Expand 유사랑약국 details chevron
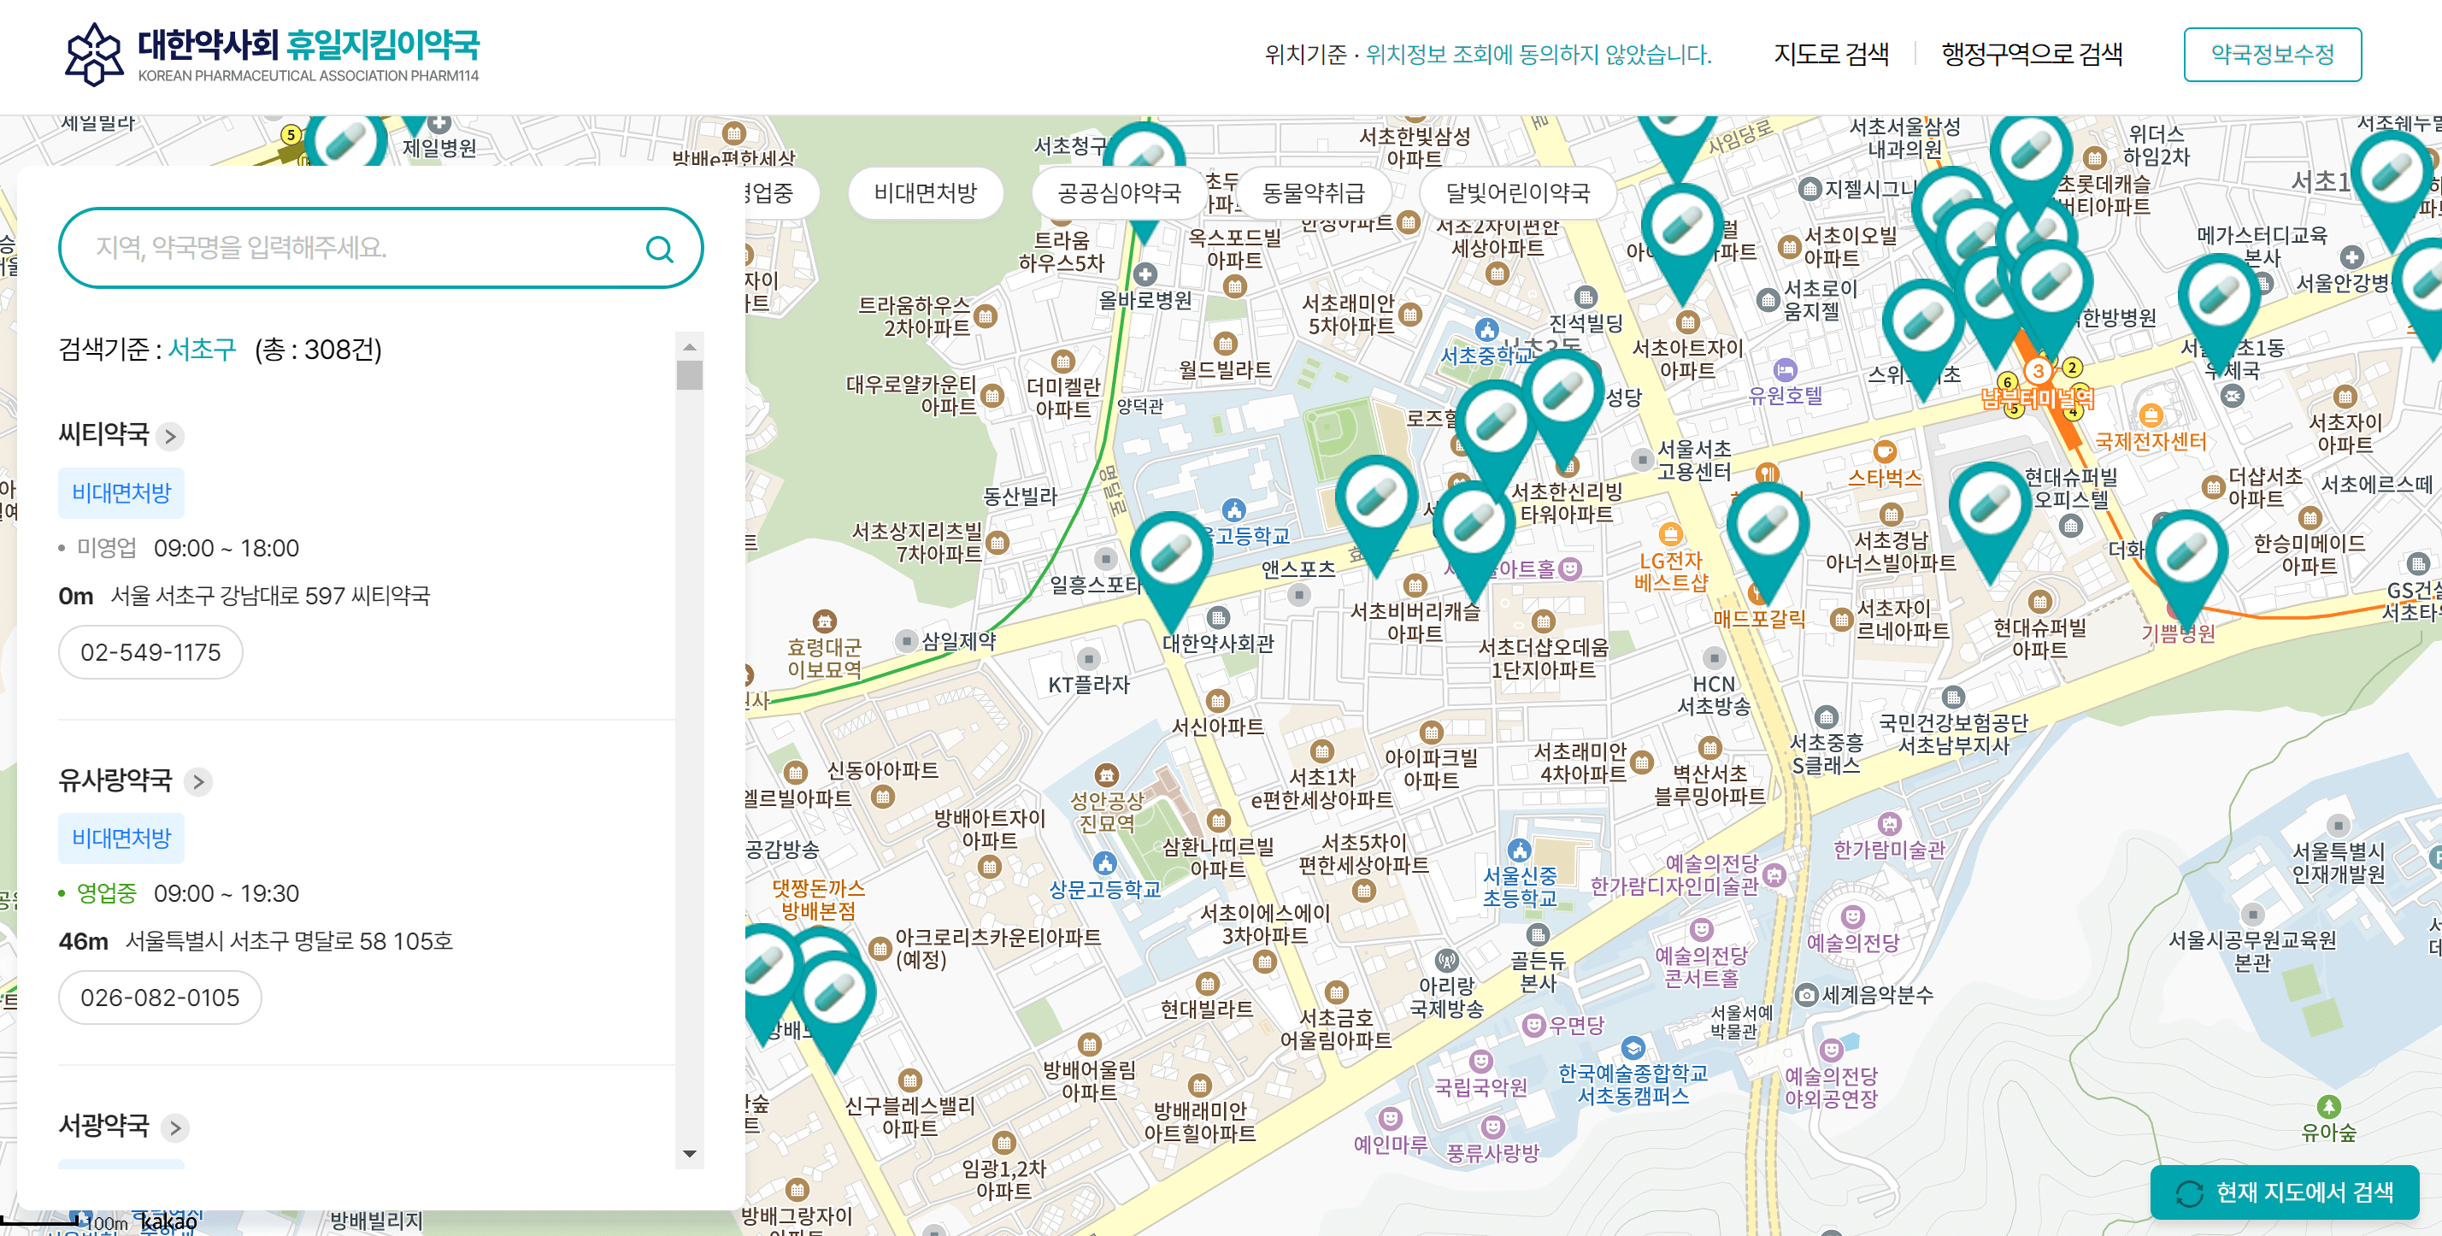Image resolution: width=2442 pixels, height=1236 pixels. coord(198,782)
